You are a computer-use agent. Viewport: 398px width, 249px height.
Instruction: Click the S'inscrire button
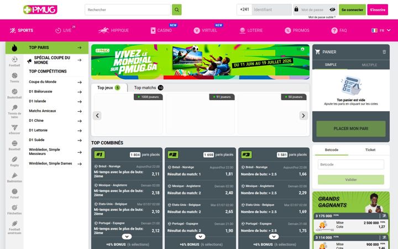pos(378,9)
